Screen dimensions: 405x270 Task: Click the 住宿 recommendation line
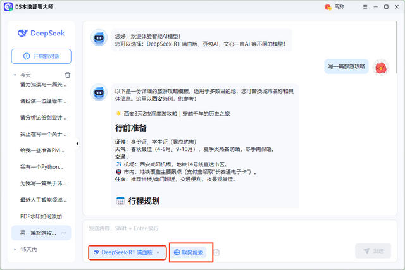pyautogui.click(x=175, y=179)
